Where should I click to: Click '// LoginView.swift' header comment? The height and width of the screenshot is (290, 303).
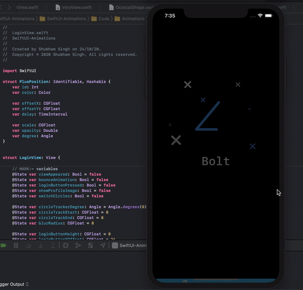(x=26, y=33)
